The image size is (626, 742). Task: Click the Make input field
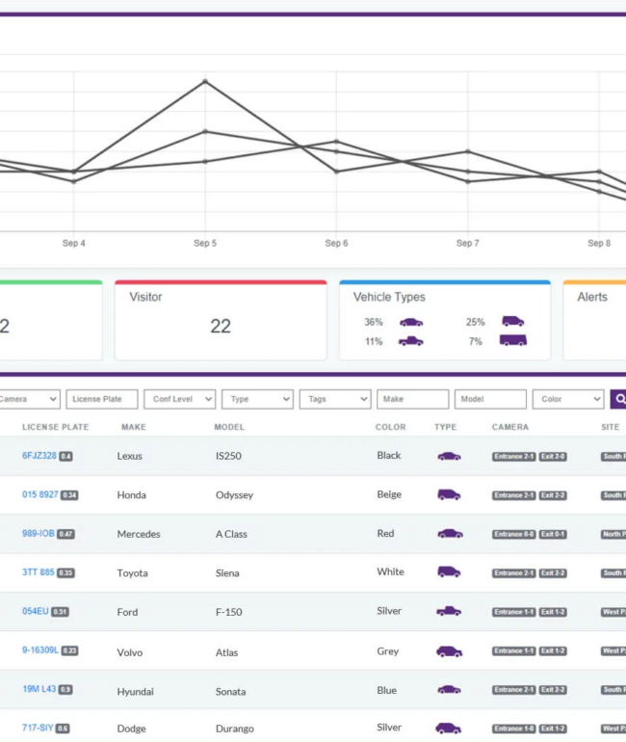413,399
